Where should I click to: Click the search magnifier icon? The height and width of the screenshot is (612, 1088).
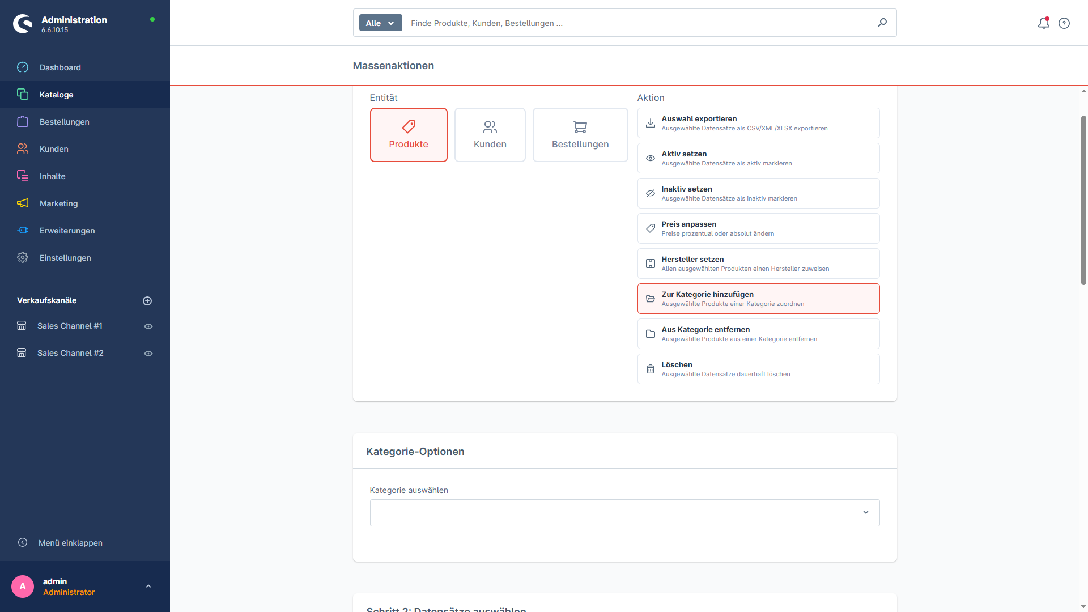[x=882, y=23]
